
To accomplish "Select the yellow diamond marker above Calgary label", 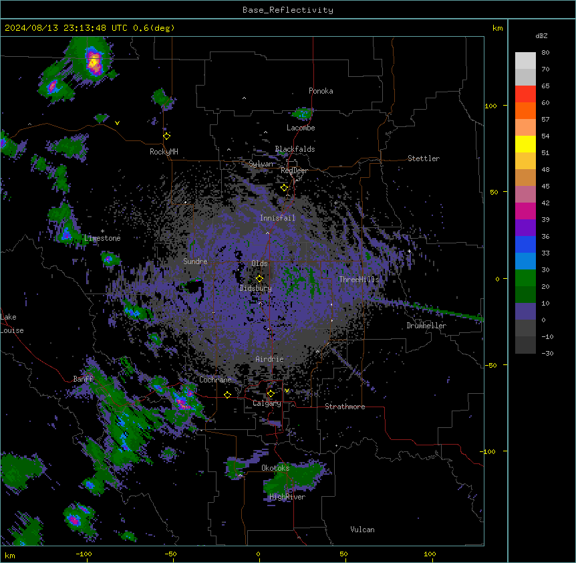I will point(271,394).
